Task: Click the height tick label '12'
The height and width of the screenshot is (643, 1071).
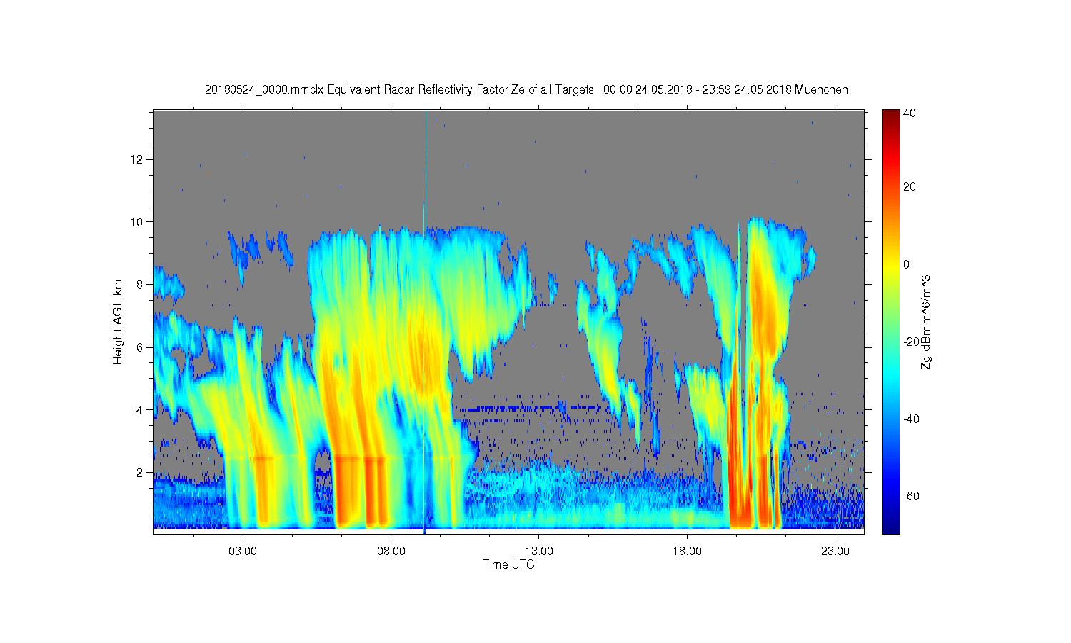Action: [137, 159]
